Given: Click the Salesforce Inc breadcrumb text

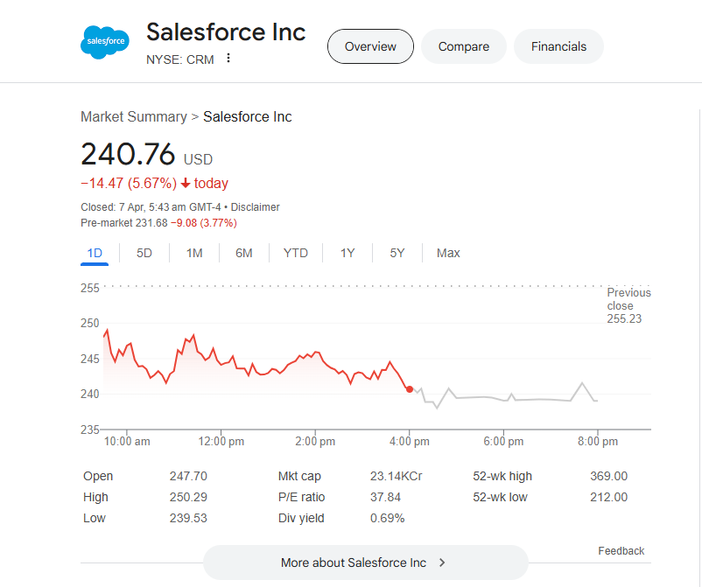Looking at the screenshot, I should click(247, 116).
